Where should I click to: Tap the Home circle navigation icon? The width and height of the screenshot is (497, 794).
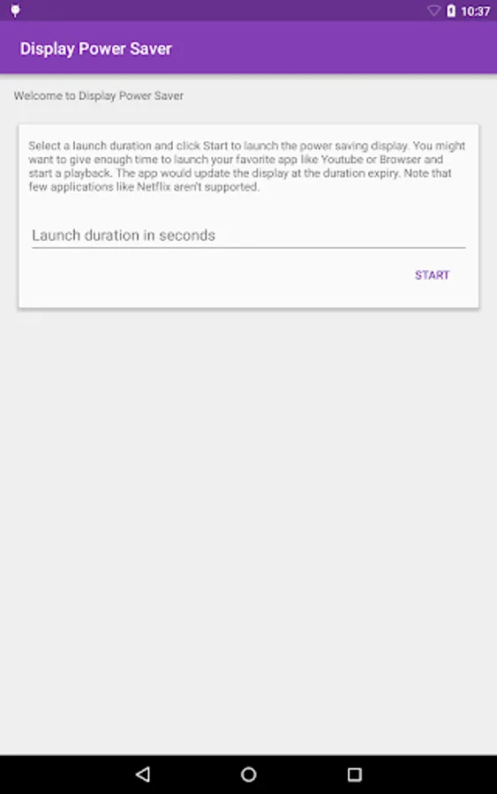point(248,774)
